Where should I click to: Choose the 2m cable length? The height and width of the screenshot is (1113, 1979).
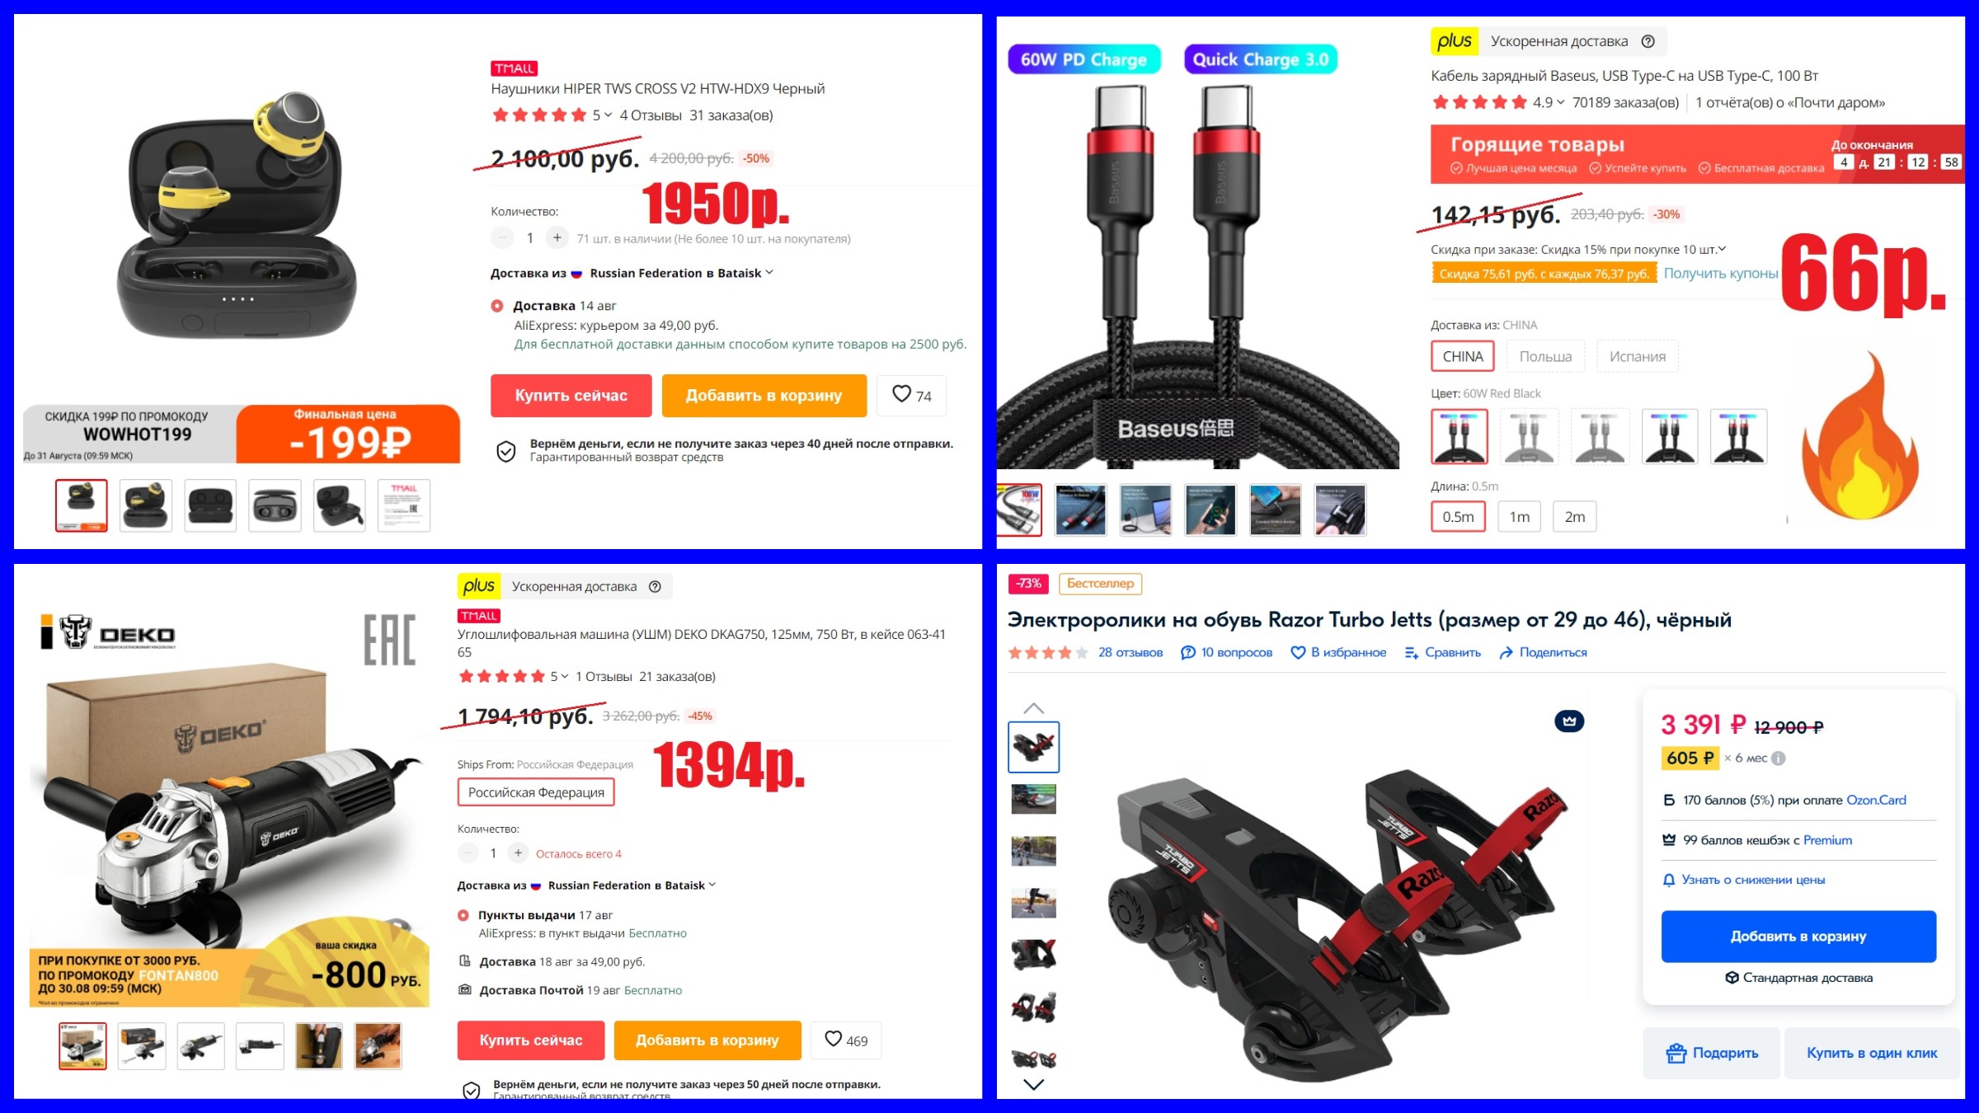click(x=1574, y=517)
